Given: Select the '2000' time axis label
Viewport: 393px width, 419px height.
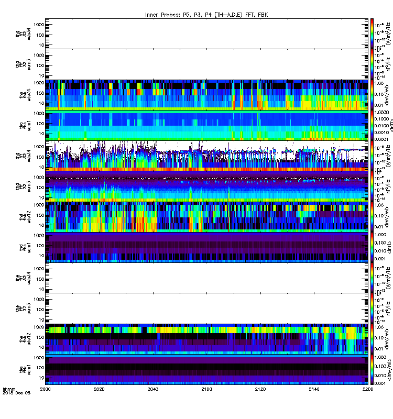Looking at the screenshot, I should pos(45,389).
